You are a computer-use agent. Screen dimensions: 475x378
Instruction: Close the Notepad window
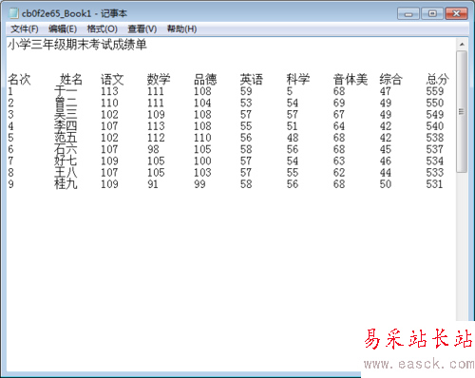click(456, 14)
